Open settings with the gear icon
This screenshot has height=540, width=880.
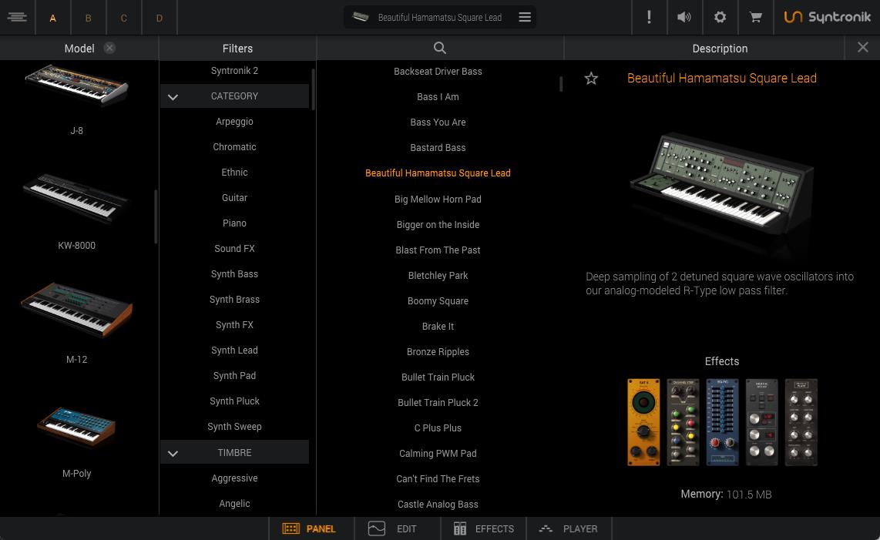720,17
